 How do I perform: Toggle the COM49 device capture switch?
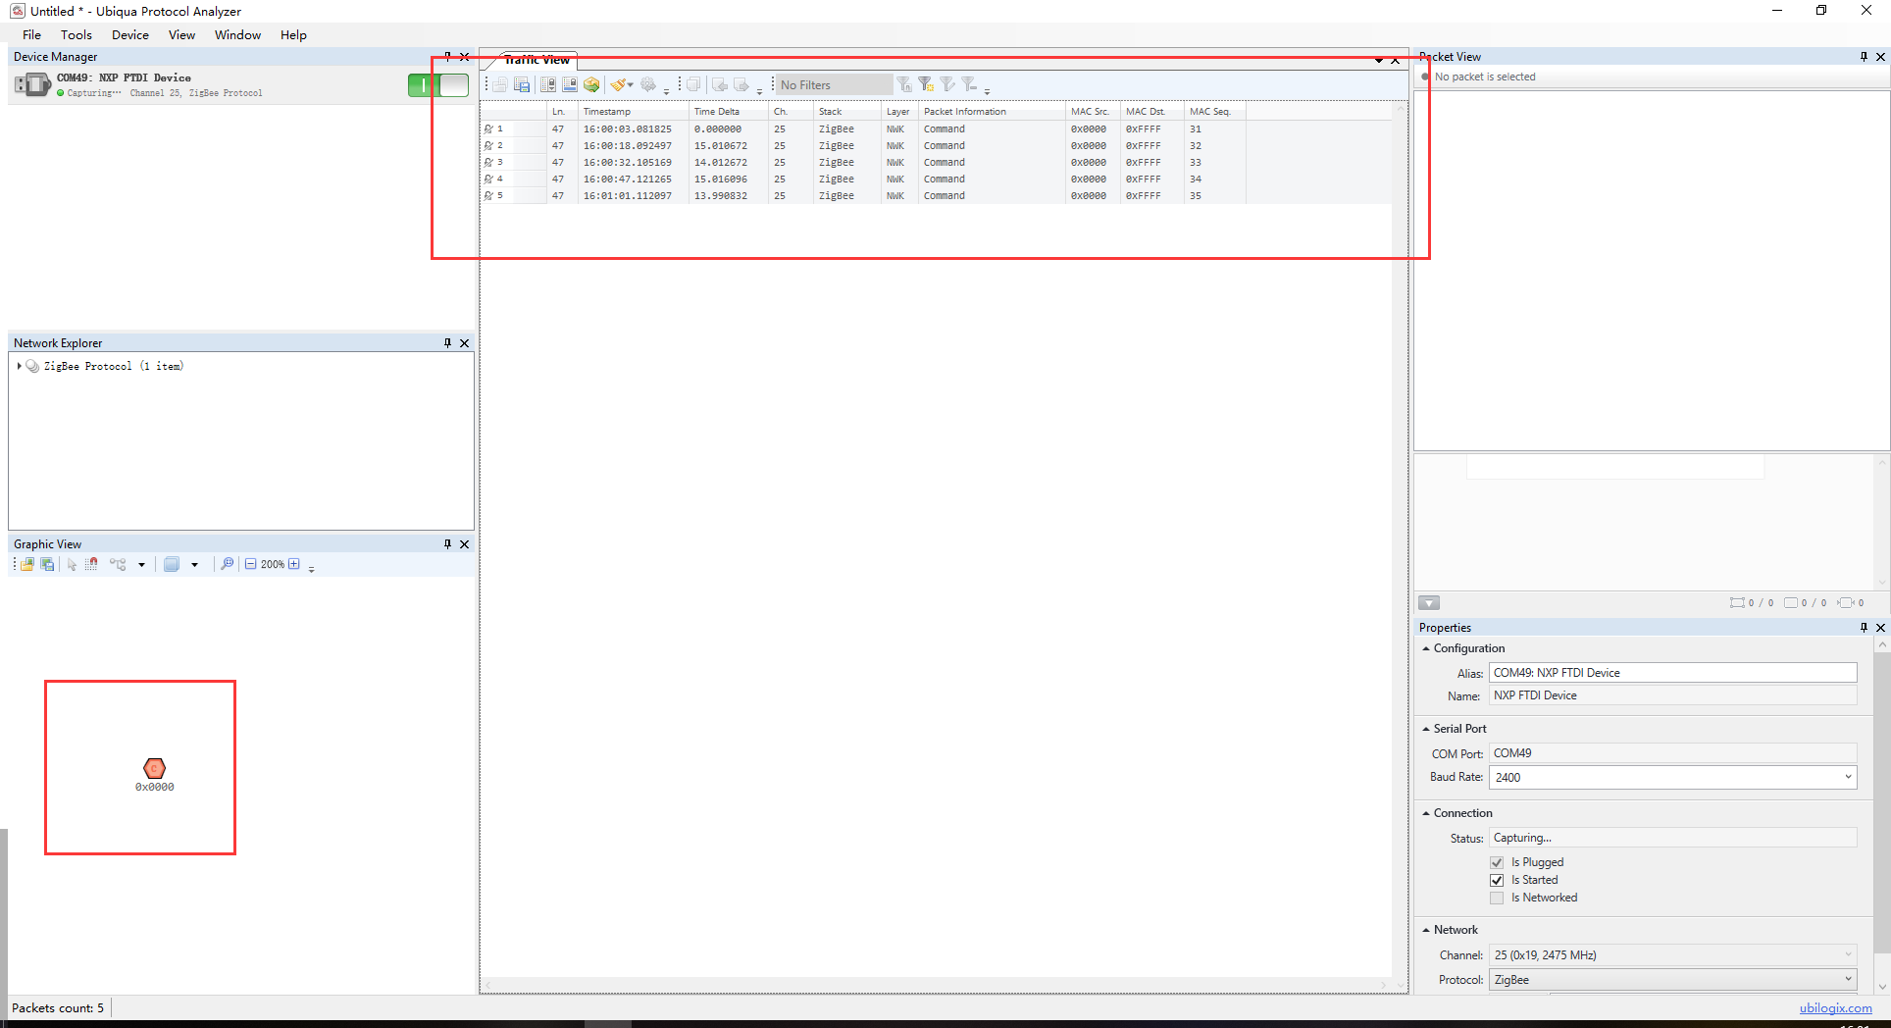point(437,85)
